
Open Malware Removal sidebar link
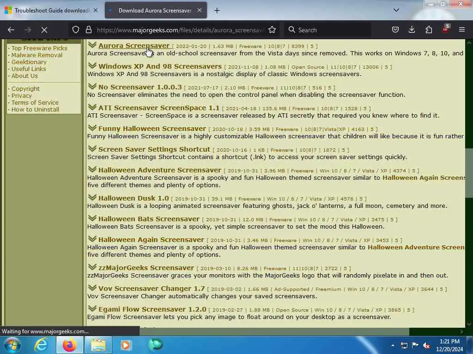(x=37, y=55)
